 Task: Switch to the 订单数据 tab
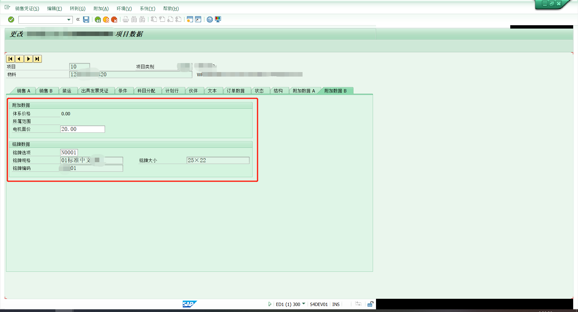236,91
